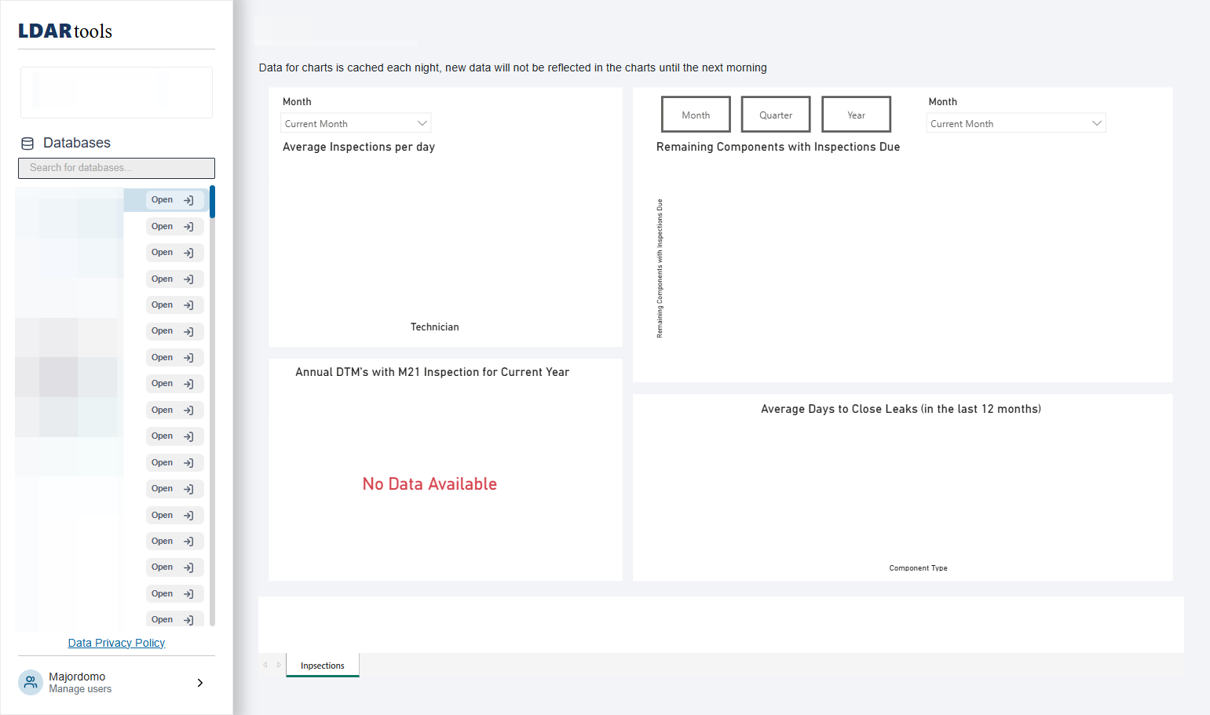This screenshot has width=1210, height=715.
Task: Open the Data Privacy Policy link
Action: coord(116,643)
